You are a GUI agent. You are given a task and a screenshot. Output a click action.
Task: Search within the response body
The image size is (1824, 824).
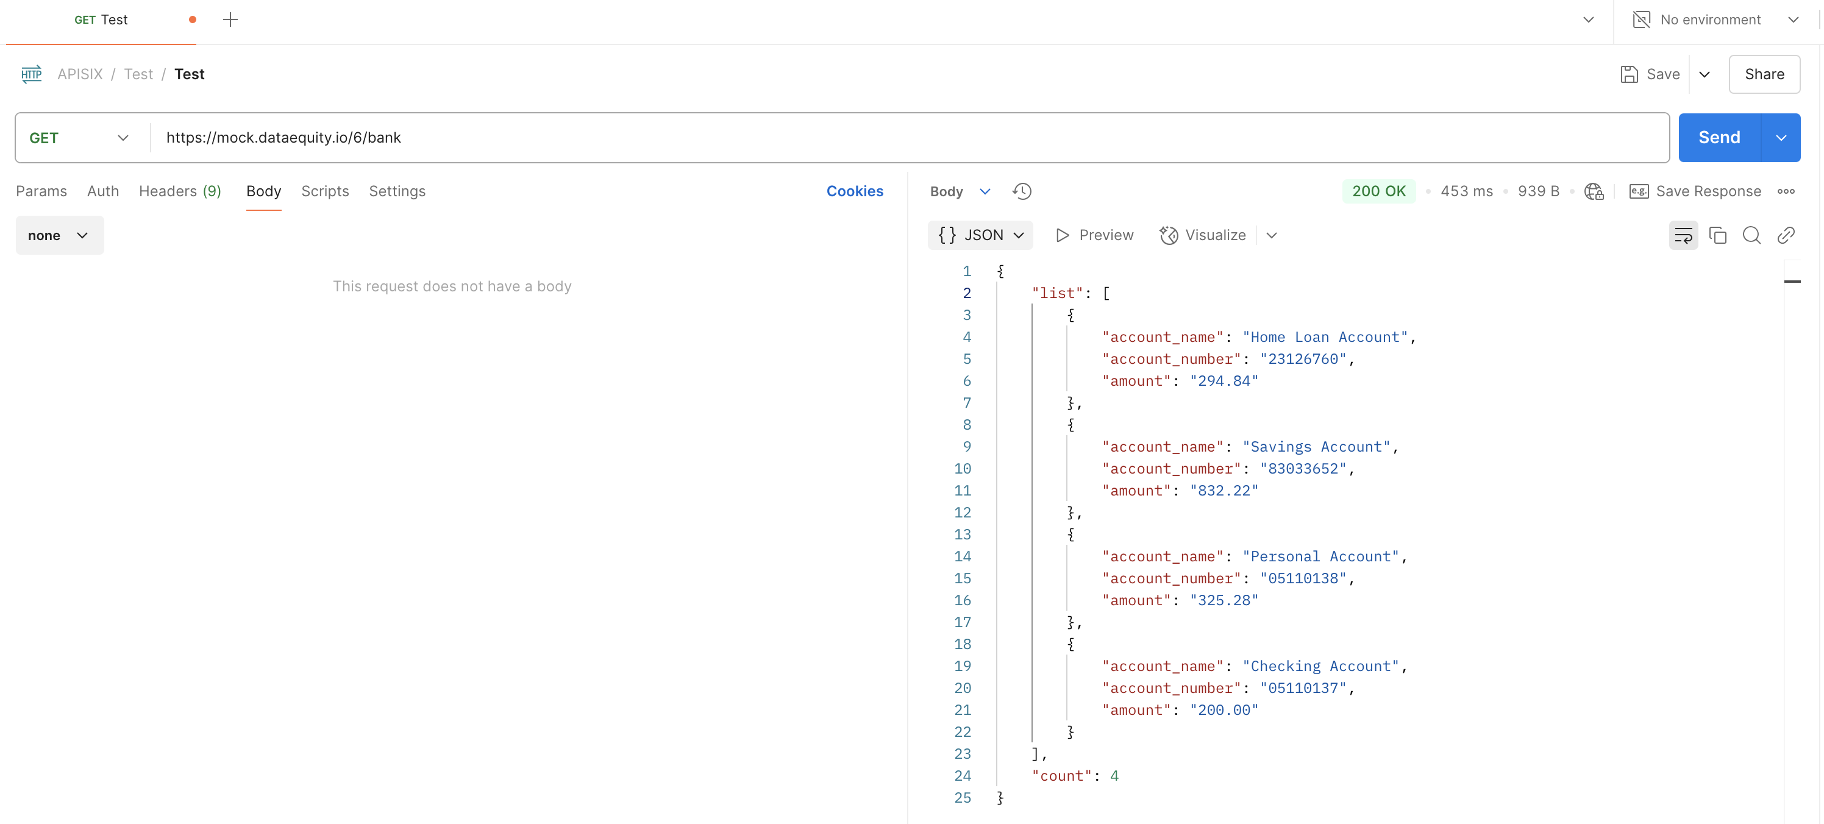1751,235
